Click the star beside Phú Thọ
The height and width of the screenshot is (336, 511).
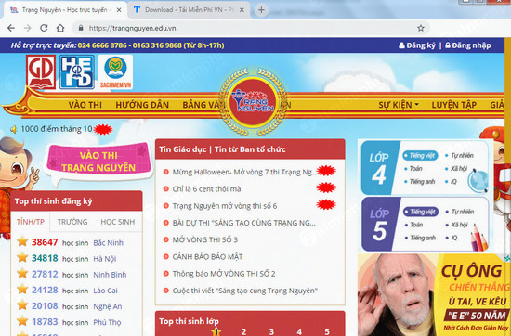pos(22,321)
